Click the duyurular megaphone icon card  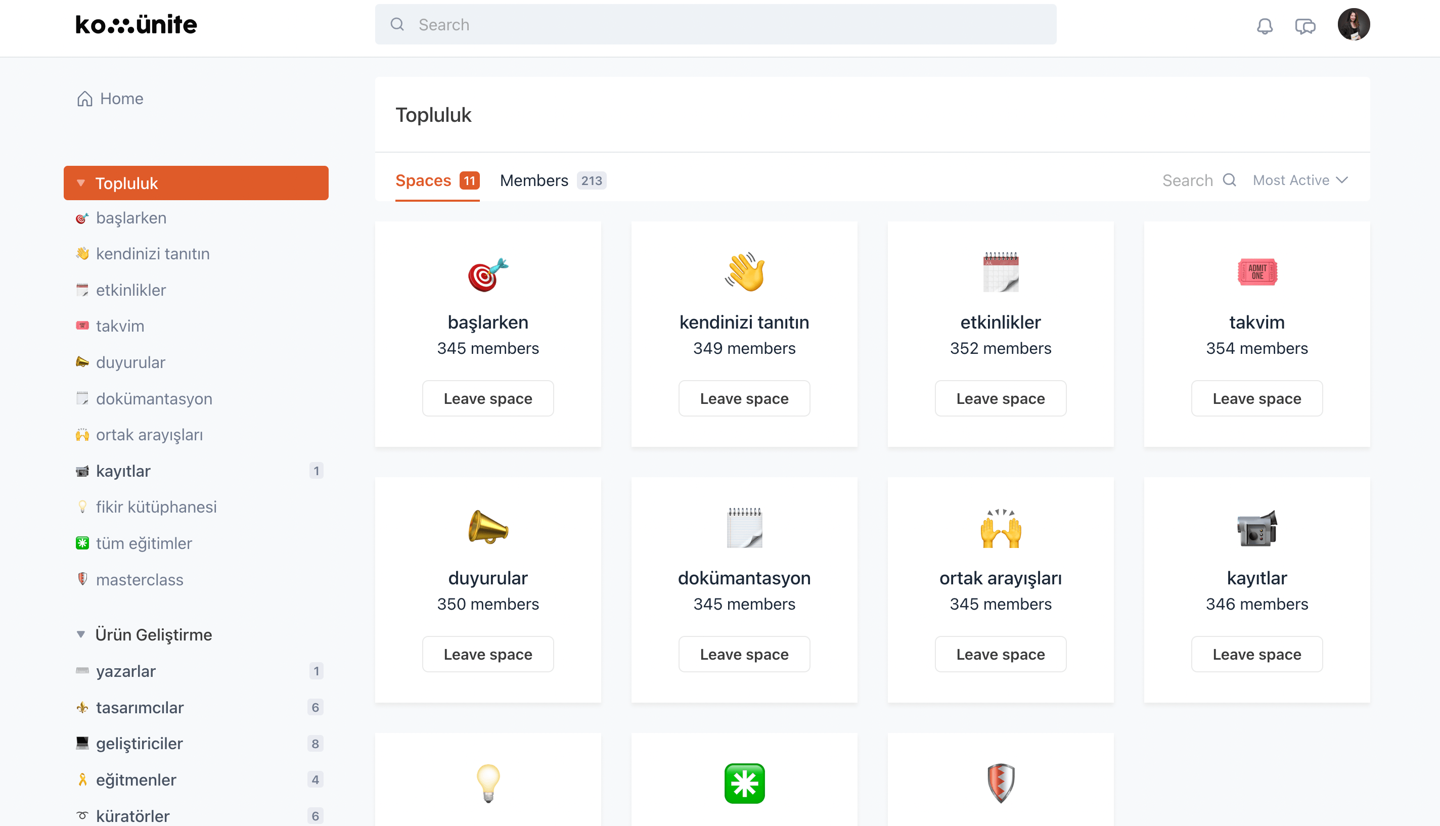click(488, 528)
